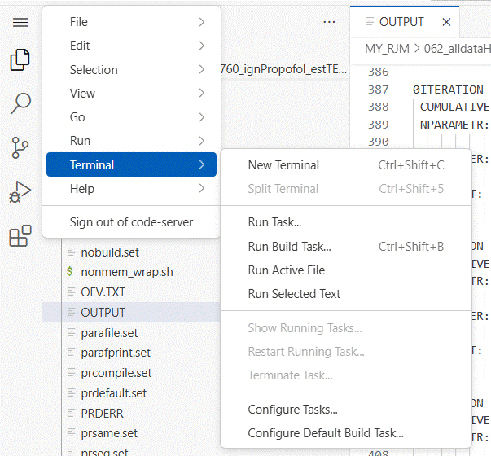
Task: Open the Search view icon
Action: 20,103
